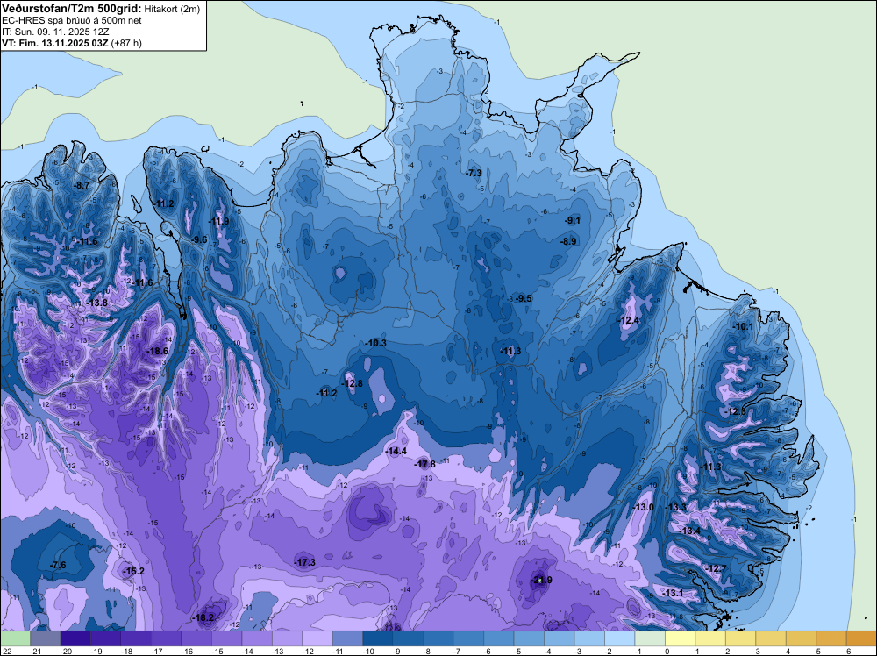Click the 'Veðurstofan/T2m 500grid:' title text

(x=72, y=9)
